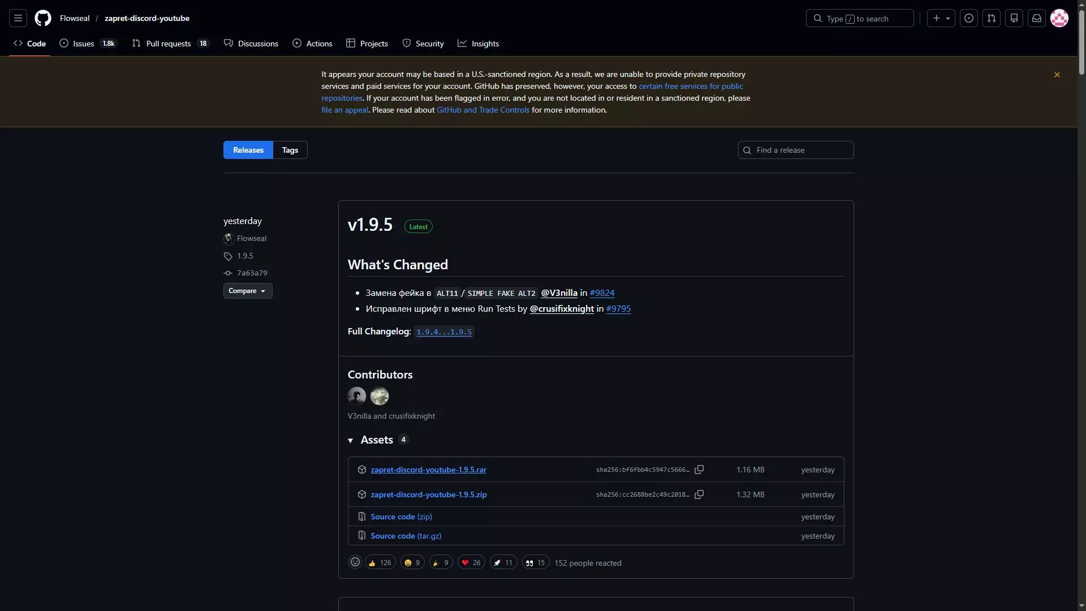Toggle the rocket reaction (11)
Viewport: 1086px width, 611px height.
[x=503, y=562]
